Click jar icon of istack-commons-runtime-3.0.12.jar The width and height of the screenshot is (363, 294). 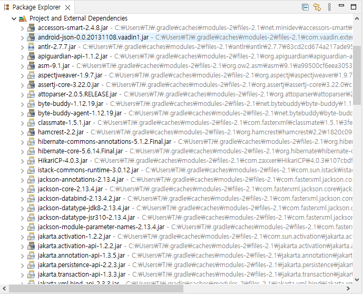(x=31, y=170)
